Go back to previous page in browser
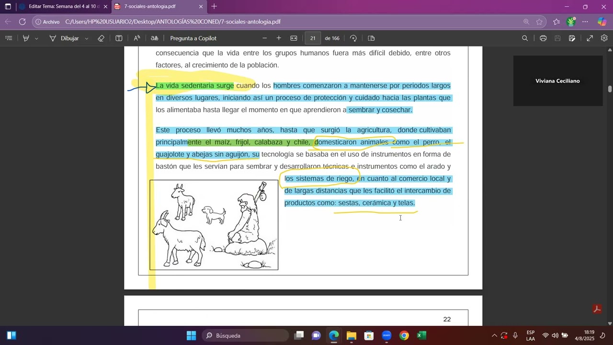The image size is (613, 345). coord(8,22)
